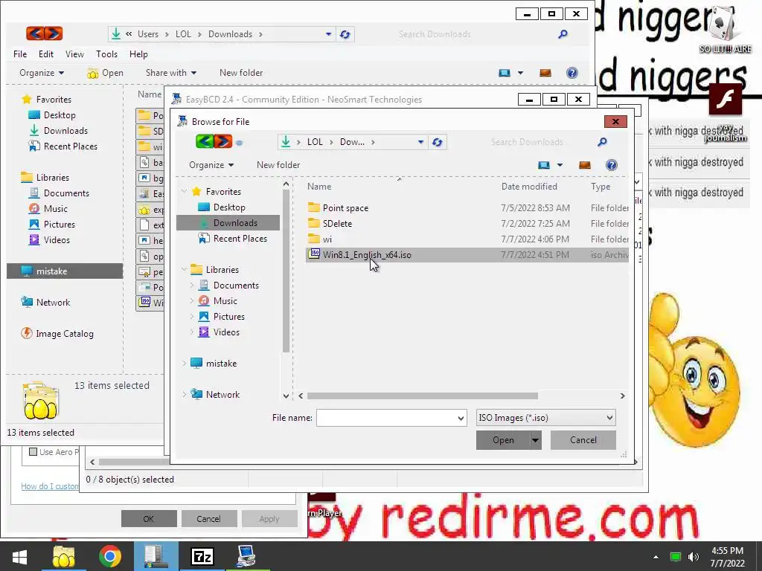The width and height of the screenshot is (762, 571).
Task: Click Open toolbar button in Explorer
Action: click(106, 73)
